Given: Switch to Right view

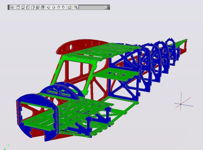Looking at the screenshot, I should coord(33,7).
